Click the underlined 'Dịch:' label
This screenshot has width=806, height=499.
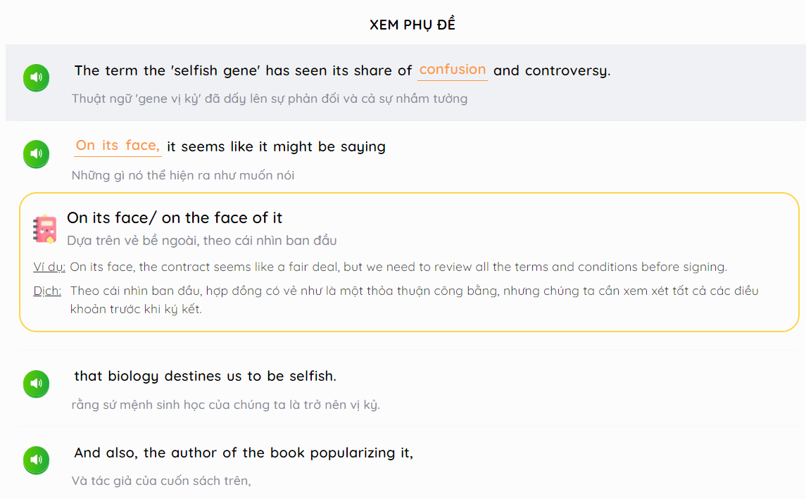point(47,291)
